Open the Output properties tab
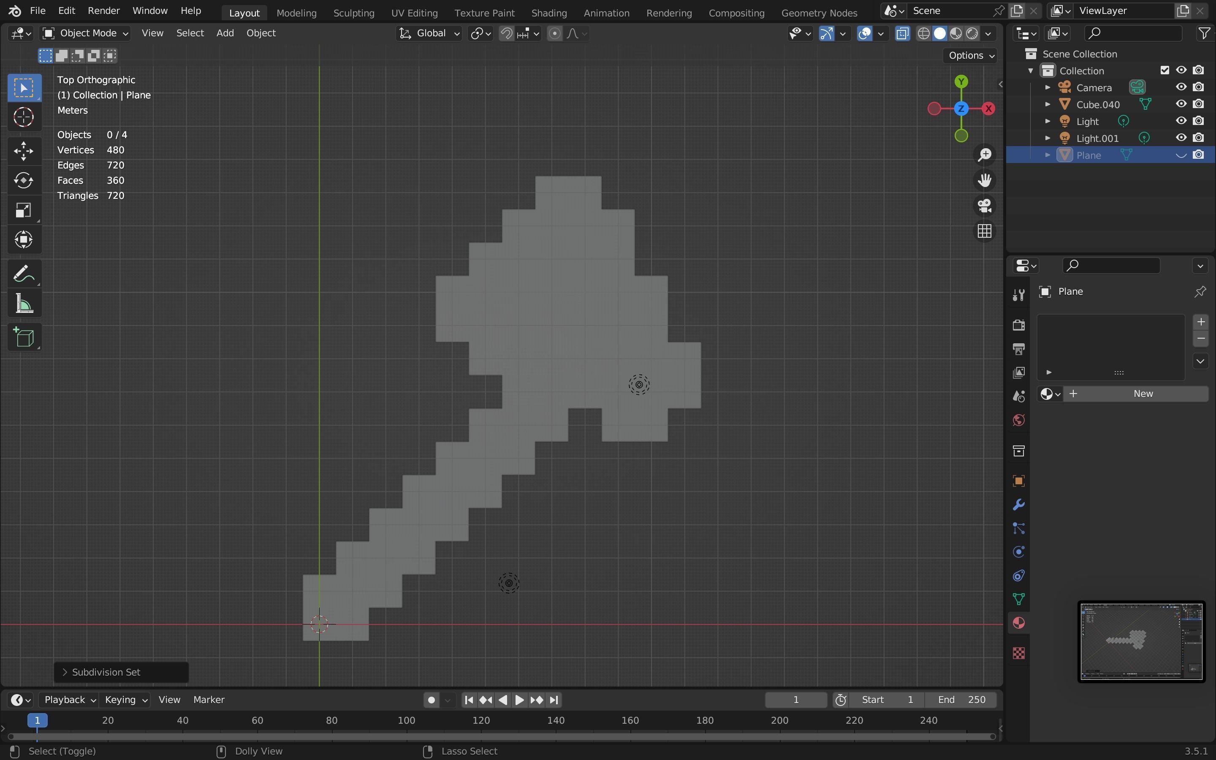Viewport: 1216px width, 760px height. click(1018, 348)
